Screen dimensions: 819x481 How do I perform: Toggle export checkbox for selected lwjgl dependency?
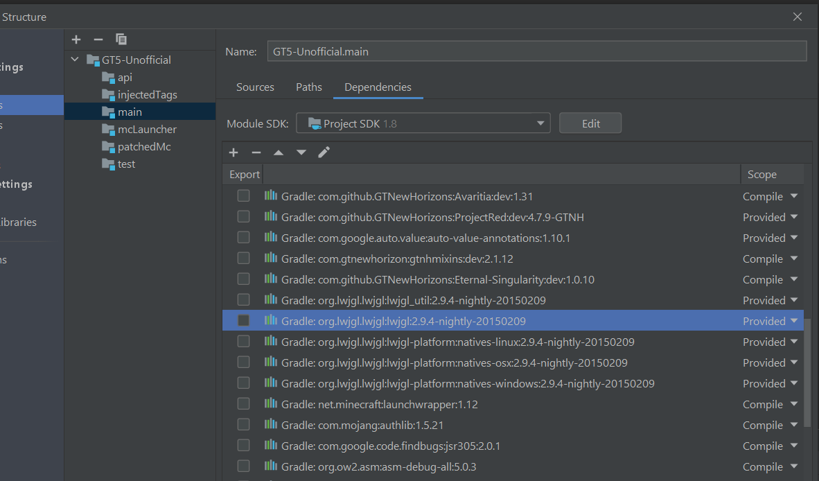[x=243, y=321]
